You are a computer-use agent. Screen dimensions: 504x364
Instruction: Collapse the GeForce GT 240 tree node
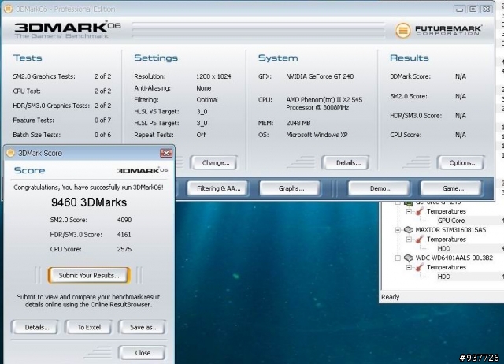click(398, 202)
